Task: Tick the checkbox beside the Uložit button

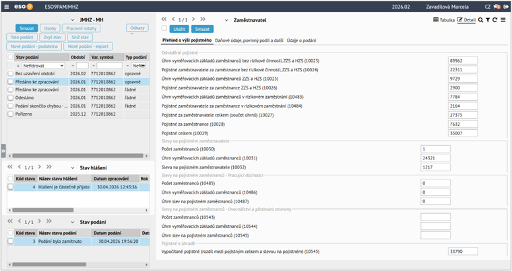Action: [164, 29]
